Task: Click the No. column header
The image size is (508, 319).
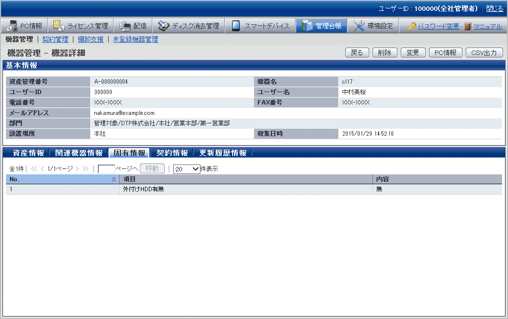Action: pyautogui.click(x=63, y=179)
